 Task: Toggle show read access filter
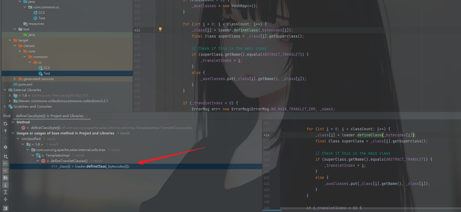pyautogui.click(x=5, y=163)
